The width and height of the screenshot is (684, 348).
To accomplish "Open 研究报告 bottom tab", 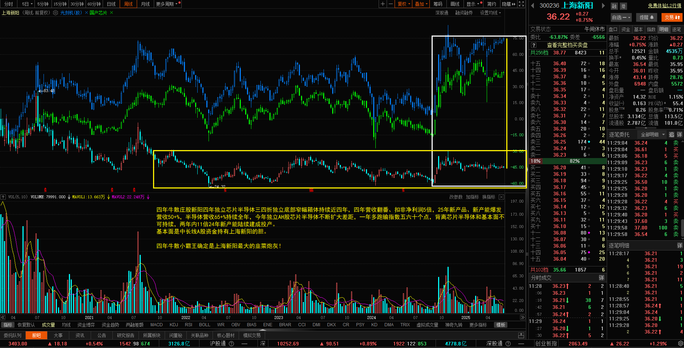I will click(125, 335).
